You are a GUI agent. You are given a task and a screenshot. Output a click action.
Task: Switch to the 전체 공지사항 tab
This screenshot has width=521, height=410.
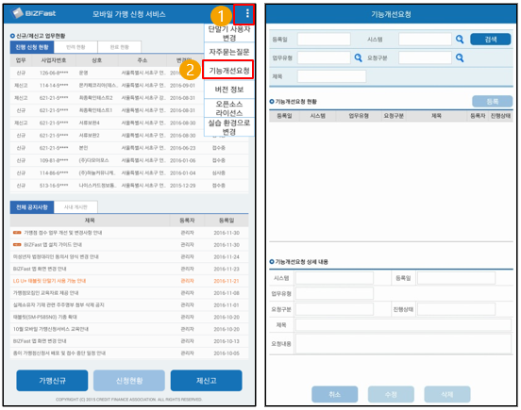click(x=32, y=207)
